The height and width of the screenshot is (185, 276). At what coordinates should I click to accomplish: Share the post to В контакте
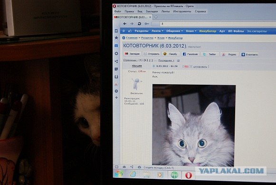coord(249,55)
